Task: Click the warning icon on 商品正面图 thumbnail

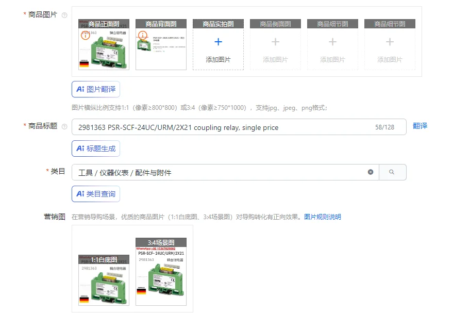Action: (x=85, y=35)
